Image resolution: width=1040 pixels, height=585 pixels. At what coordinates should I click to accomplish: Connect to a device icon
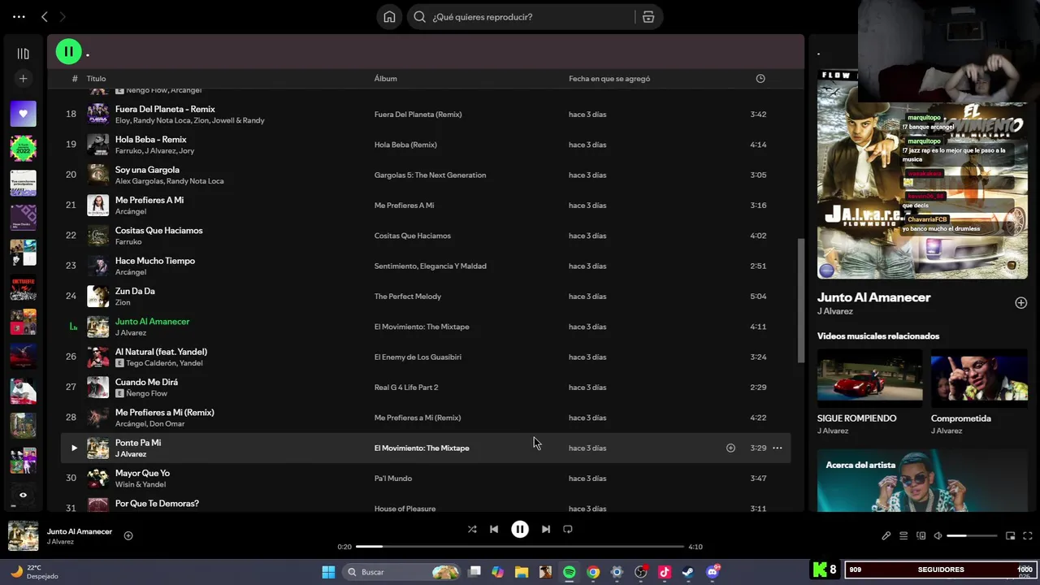[921, 536]
